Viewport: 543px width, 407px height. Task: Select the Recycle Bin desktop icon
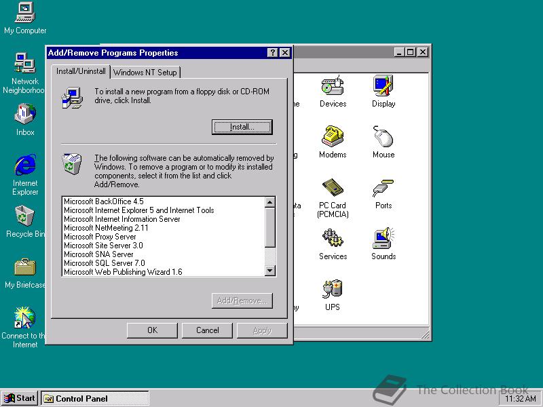pos(25,222)
